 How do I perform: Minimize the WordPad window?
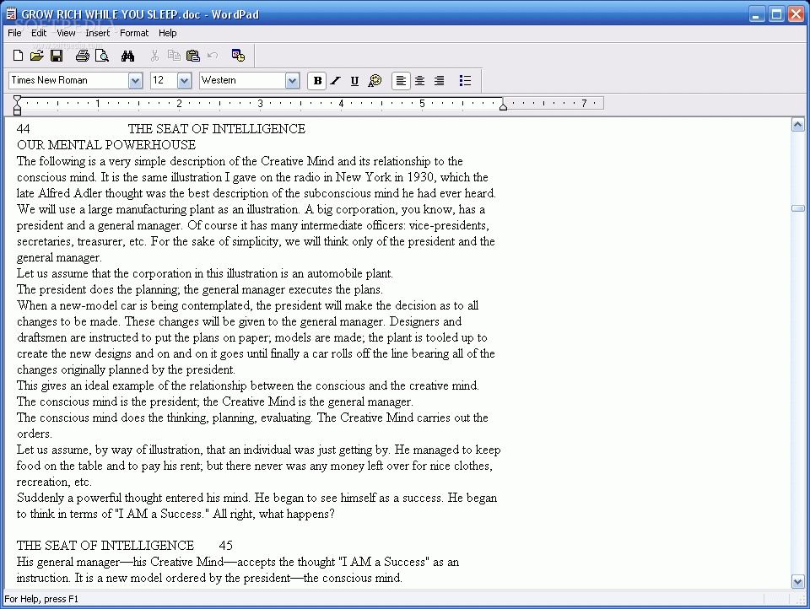point(757,14)
